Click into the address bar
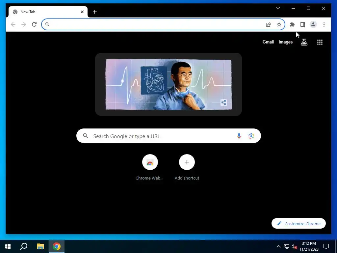This screenshot has height=253, width=337. click(163, 24)
